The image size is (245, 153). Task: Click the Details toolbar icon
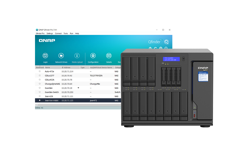point(109,56)
